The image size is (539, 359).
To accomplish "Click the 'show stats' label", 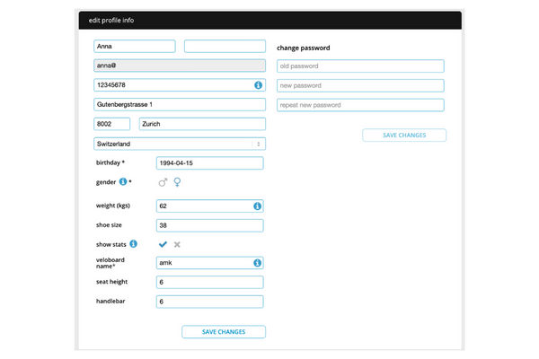I will (111, 244).
